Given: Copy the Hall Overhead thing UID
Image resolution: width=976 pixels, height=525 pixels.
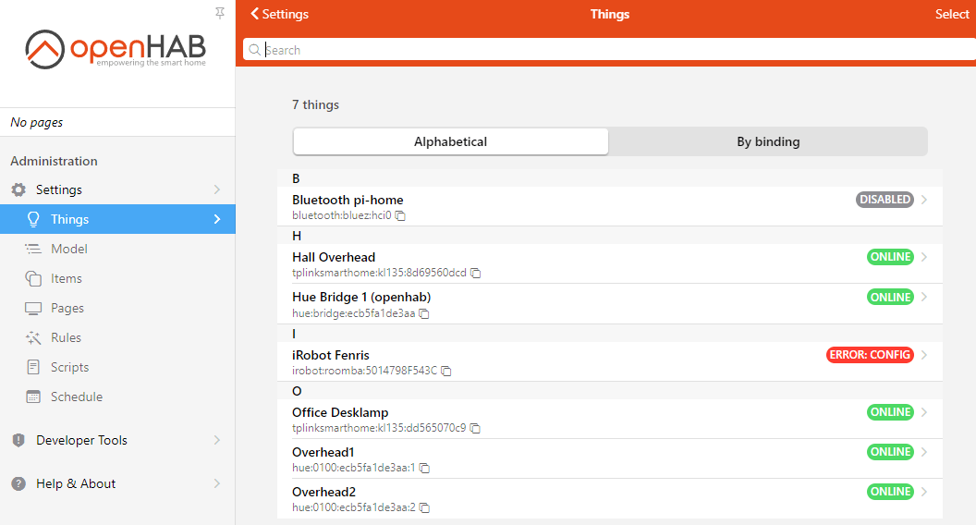Looking at the screenshot, I should pyautogui.click(x=475, y=273).
